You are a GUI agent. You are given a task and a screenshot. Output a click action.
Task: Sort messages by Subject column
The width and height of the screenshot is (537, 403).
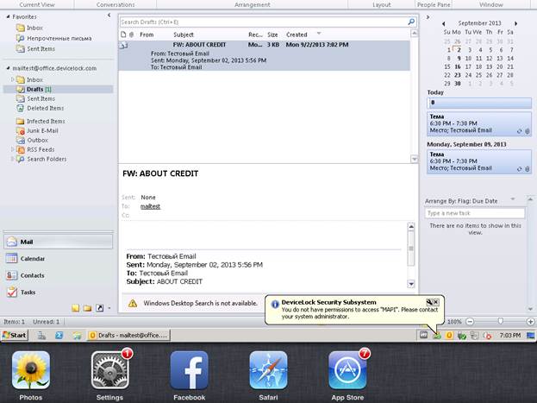(184, 35)
